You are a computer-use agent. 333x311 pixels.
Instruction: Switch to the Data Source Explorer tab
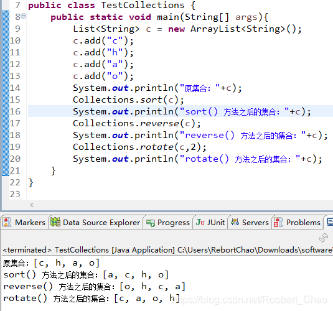[x=95, y=222]
